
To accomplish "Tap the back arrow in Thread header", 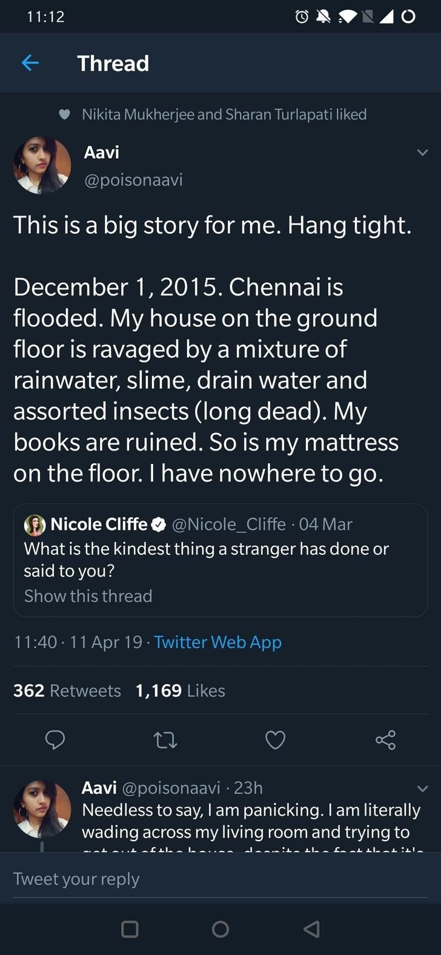I will [30, 63].
